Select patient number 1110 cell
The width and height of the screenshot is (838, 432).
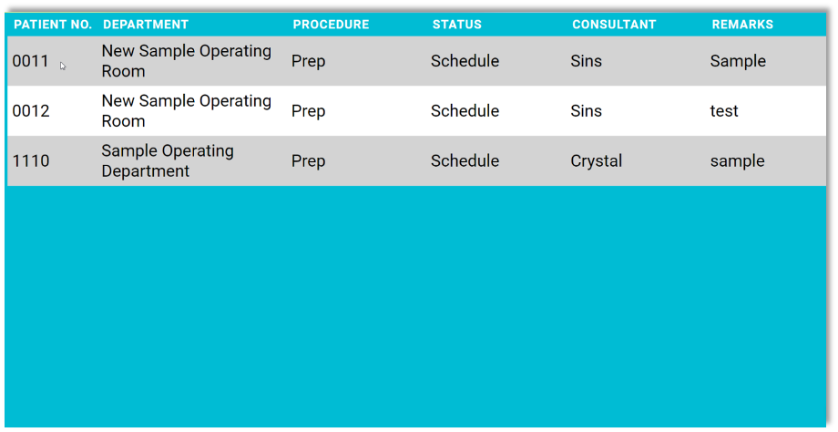tap(31, 161)
